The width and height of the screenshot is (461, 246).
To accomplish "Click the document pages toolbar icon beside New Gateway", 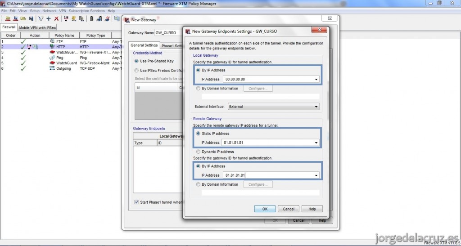I will tap(117, 18).
